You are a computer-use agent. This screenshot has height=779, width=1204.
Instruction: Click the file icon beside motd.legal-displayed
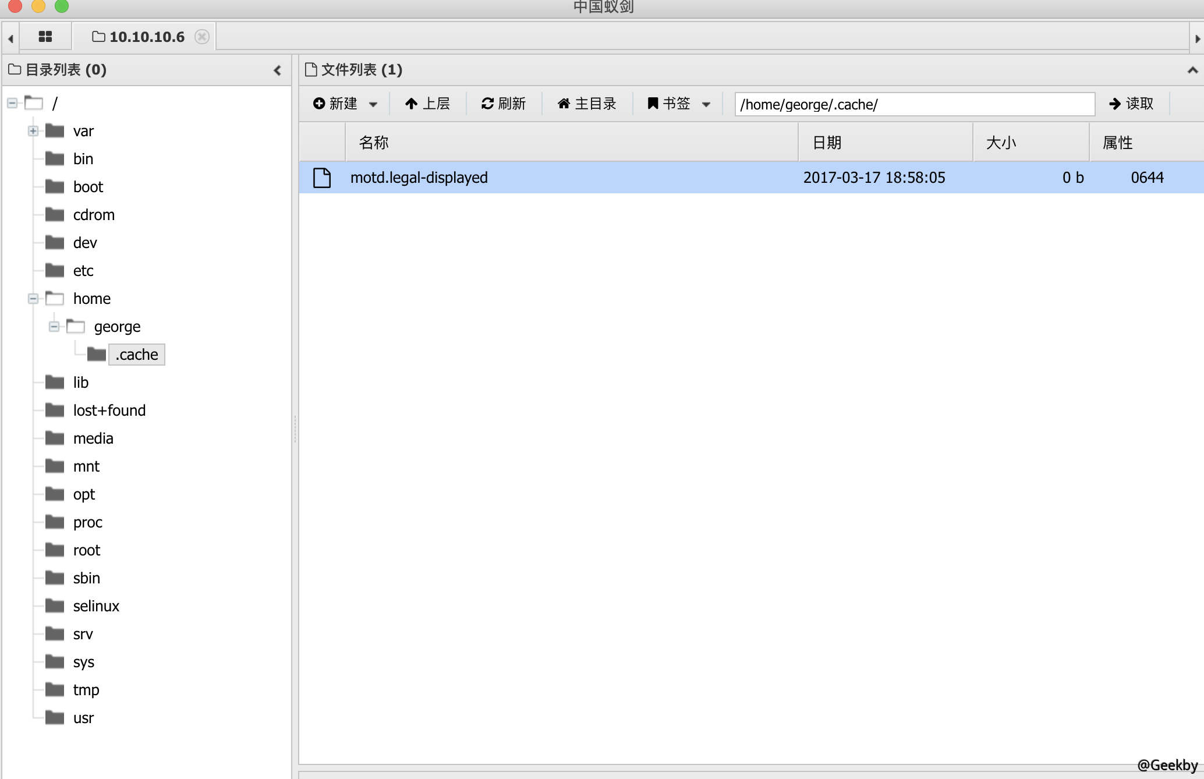click(x=321, y=178)
